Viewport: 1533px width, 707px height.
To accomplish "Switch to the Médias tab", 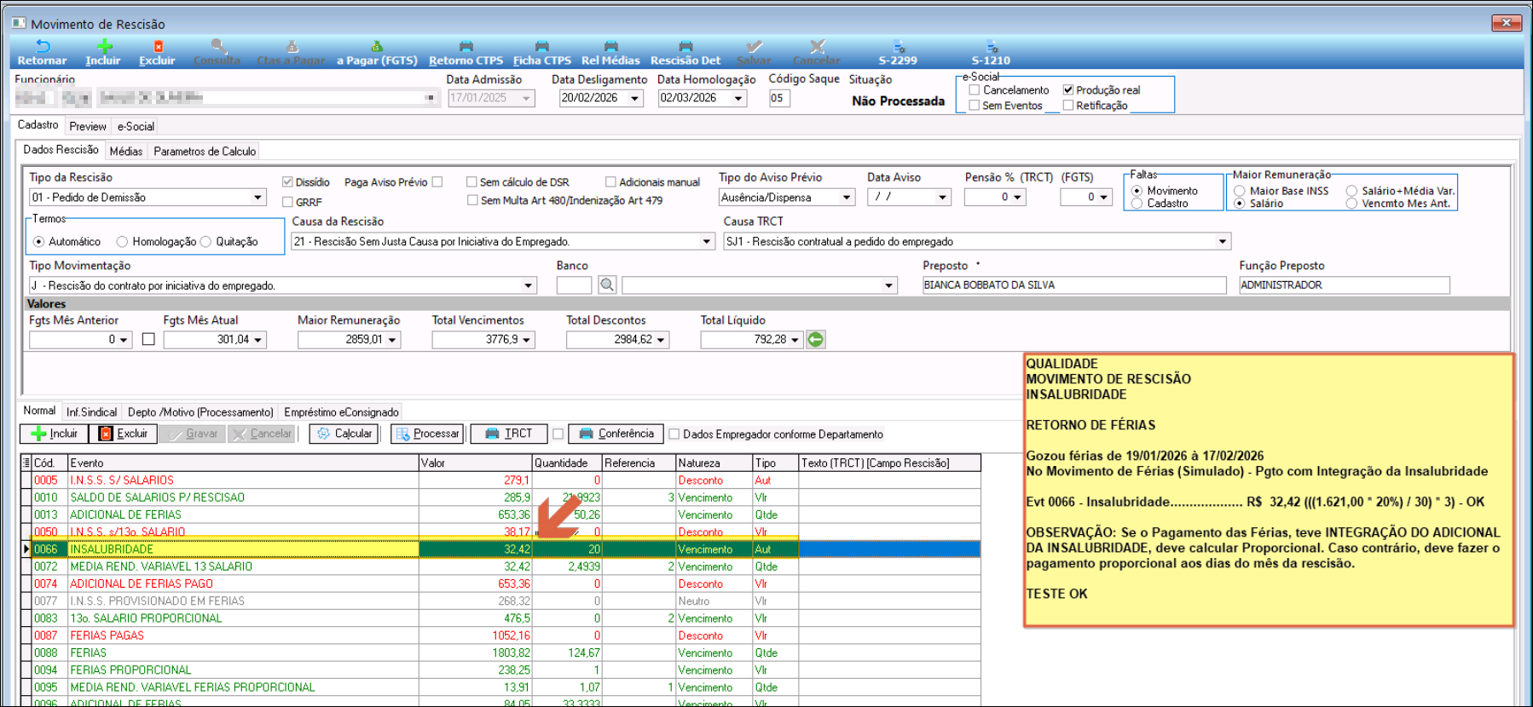I will click(x=126, y=152).
